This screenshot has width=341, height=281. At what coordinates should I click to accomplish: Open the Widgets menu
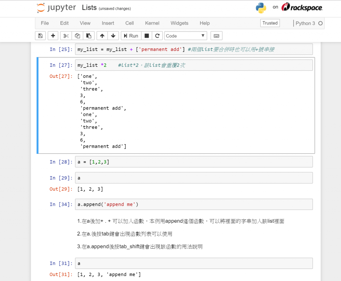pos(179,23)
